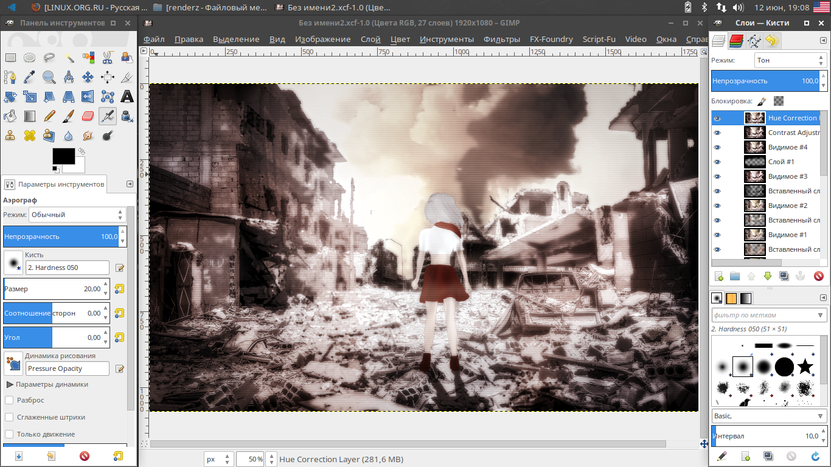The height and width of the screenshot is (467, 831).
Task: Swap foreground and background colors
Action: [x=81, y=151]
